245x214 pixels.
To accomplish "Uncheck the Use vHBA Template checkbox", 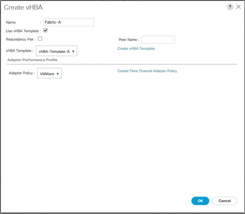I will coord(45,30).
